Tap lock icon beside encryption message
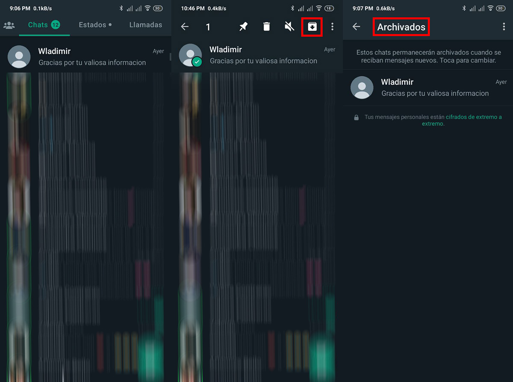The width and height of the screenshot is (513, 382). 356,117
